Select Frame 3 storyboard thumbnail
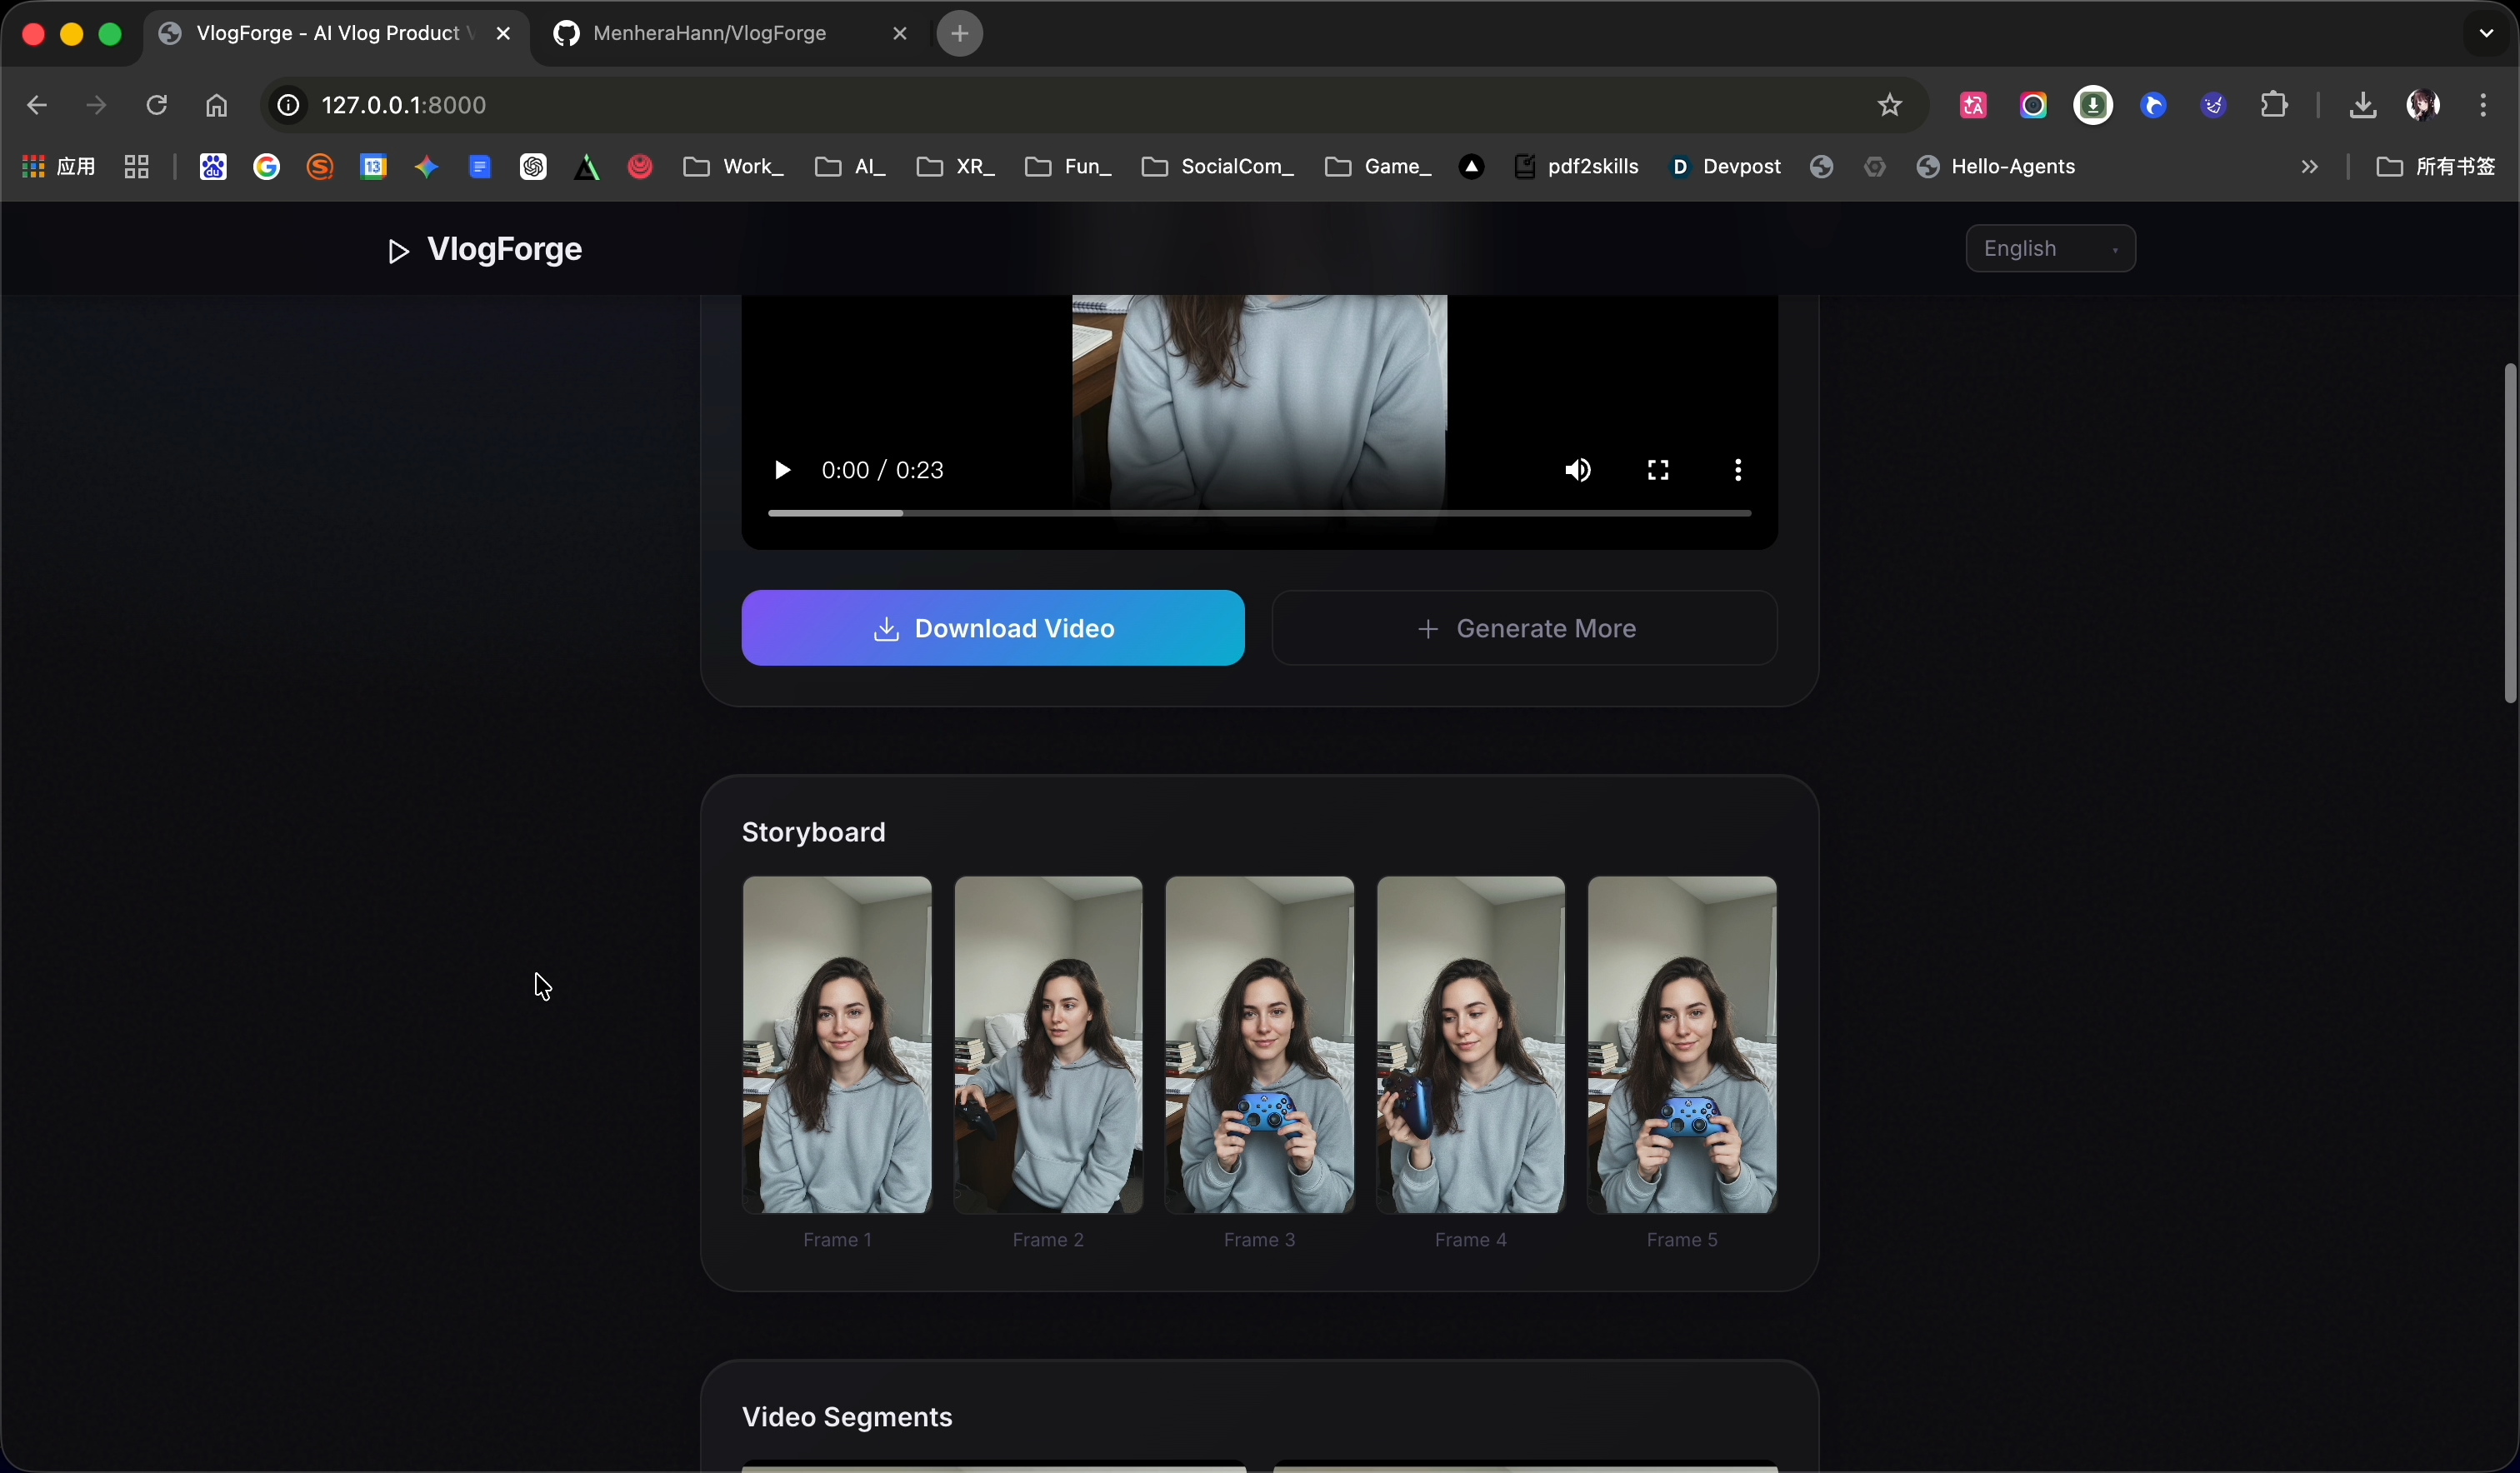2520x1473 pixels. point(1259,1045)
